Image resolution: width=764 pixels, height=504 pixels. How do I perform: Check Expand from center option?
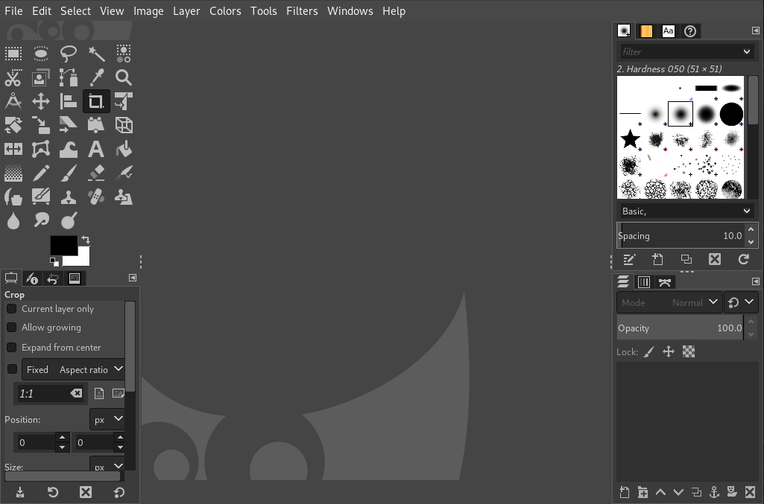tap(12, 348)
